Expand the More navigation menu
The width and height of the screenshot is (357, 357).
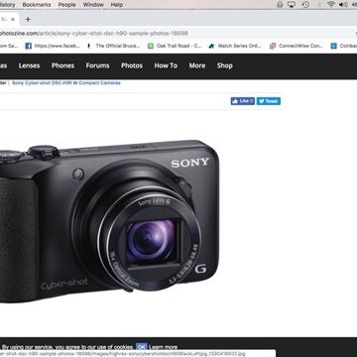[197, 65]
